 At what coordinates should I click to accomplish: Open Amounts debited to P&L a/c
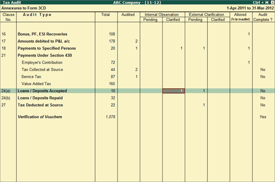click(x=43, y=41)
